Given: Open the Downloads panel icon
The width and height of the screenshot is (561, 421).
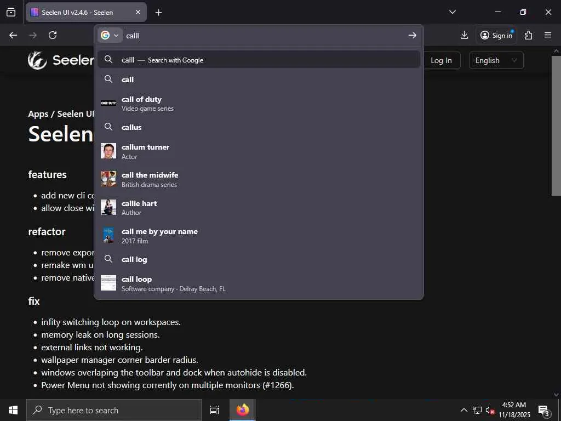Looking at the screenshot, I should pos(464,35).
